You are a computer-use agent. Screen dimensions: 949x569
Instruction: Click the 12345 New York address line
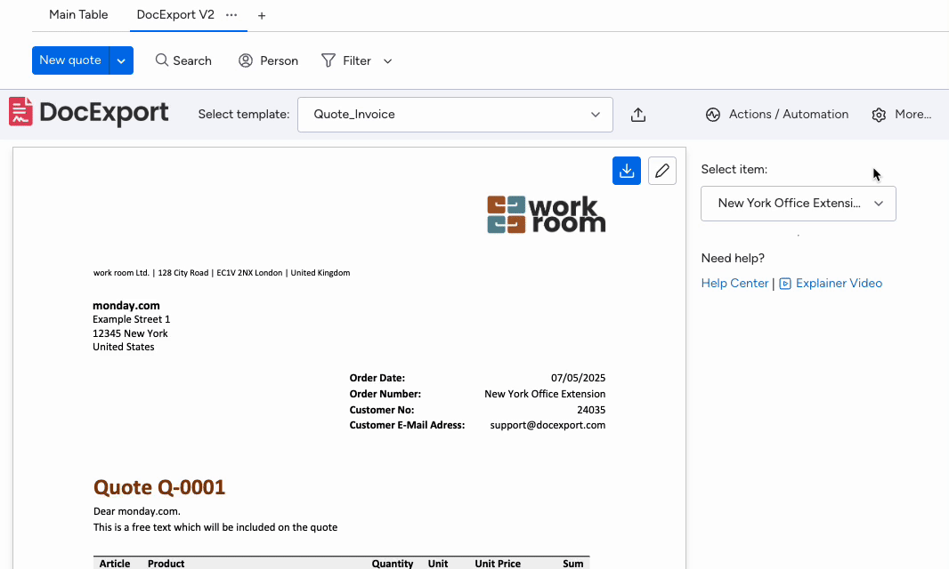(130, 333)
